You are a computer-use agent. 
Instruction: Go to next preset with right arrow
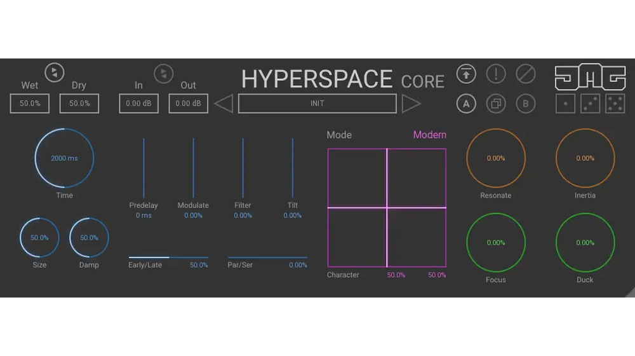click(x=411, y=104)
